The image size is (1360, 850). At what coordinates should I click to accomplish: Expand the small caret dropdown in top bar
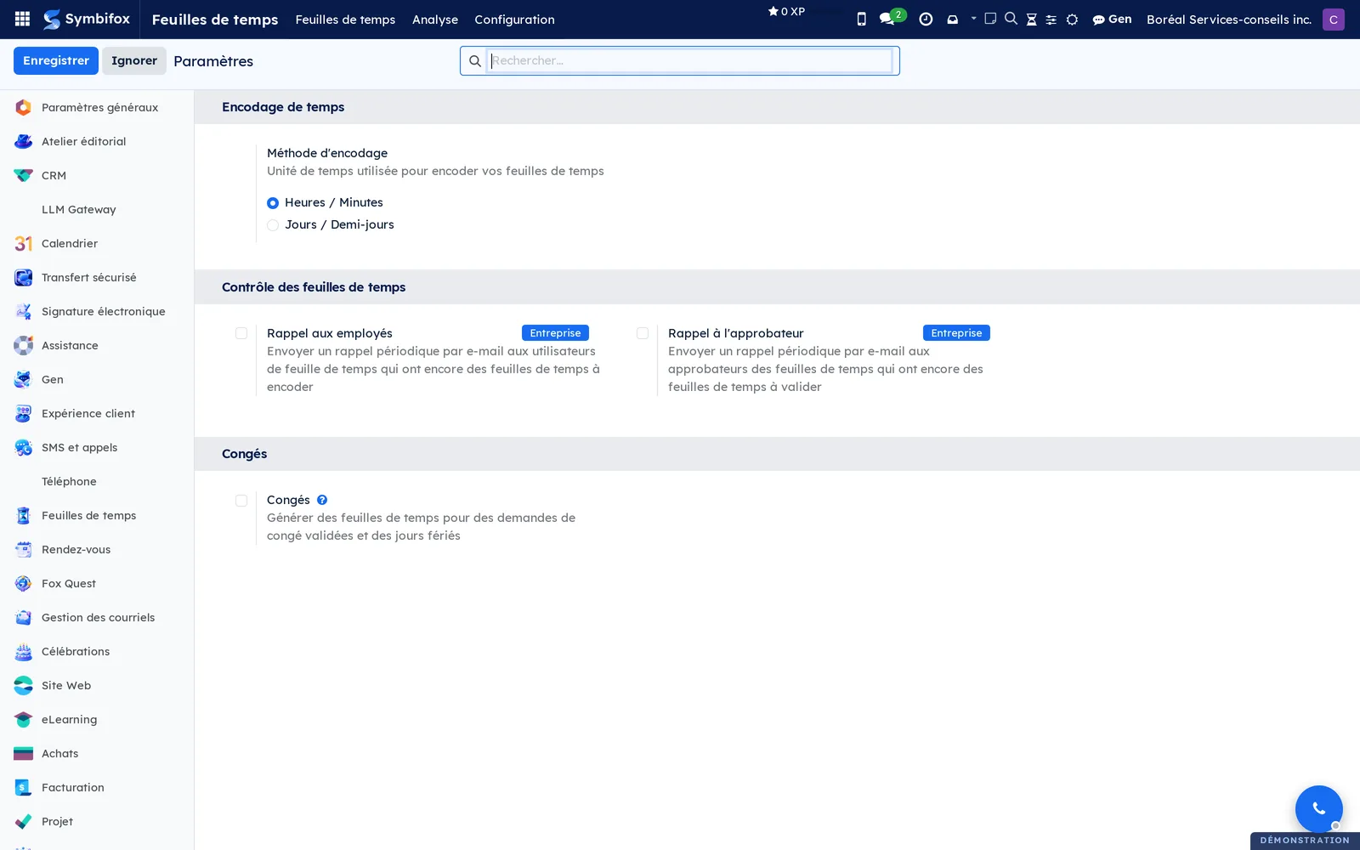pyautogui.click(x=973, y=17)
